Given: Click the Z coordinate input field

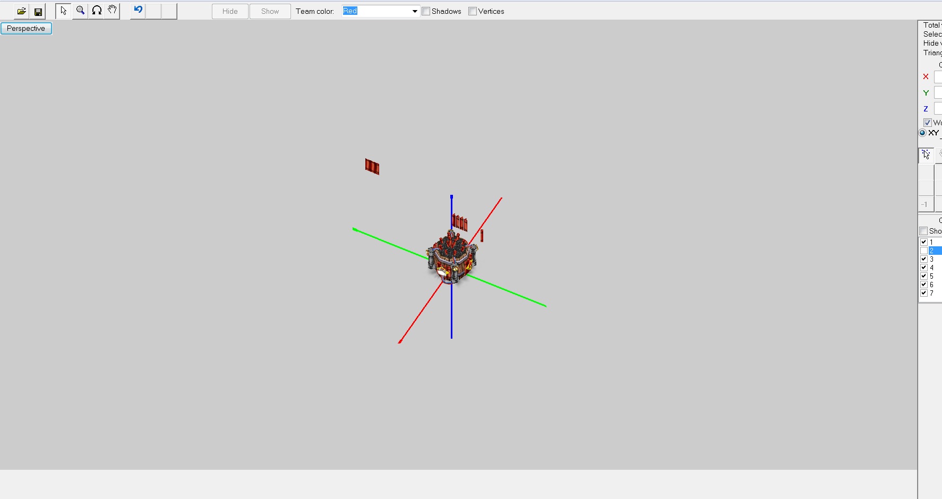Looking at the screenshot, I should point(938,109).
